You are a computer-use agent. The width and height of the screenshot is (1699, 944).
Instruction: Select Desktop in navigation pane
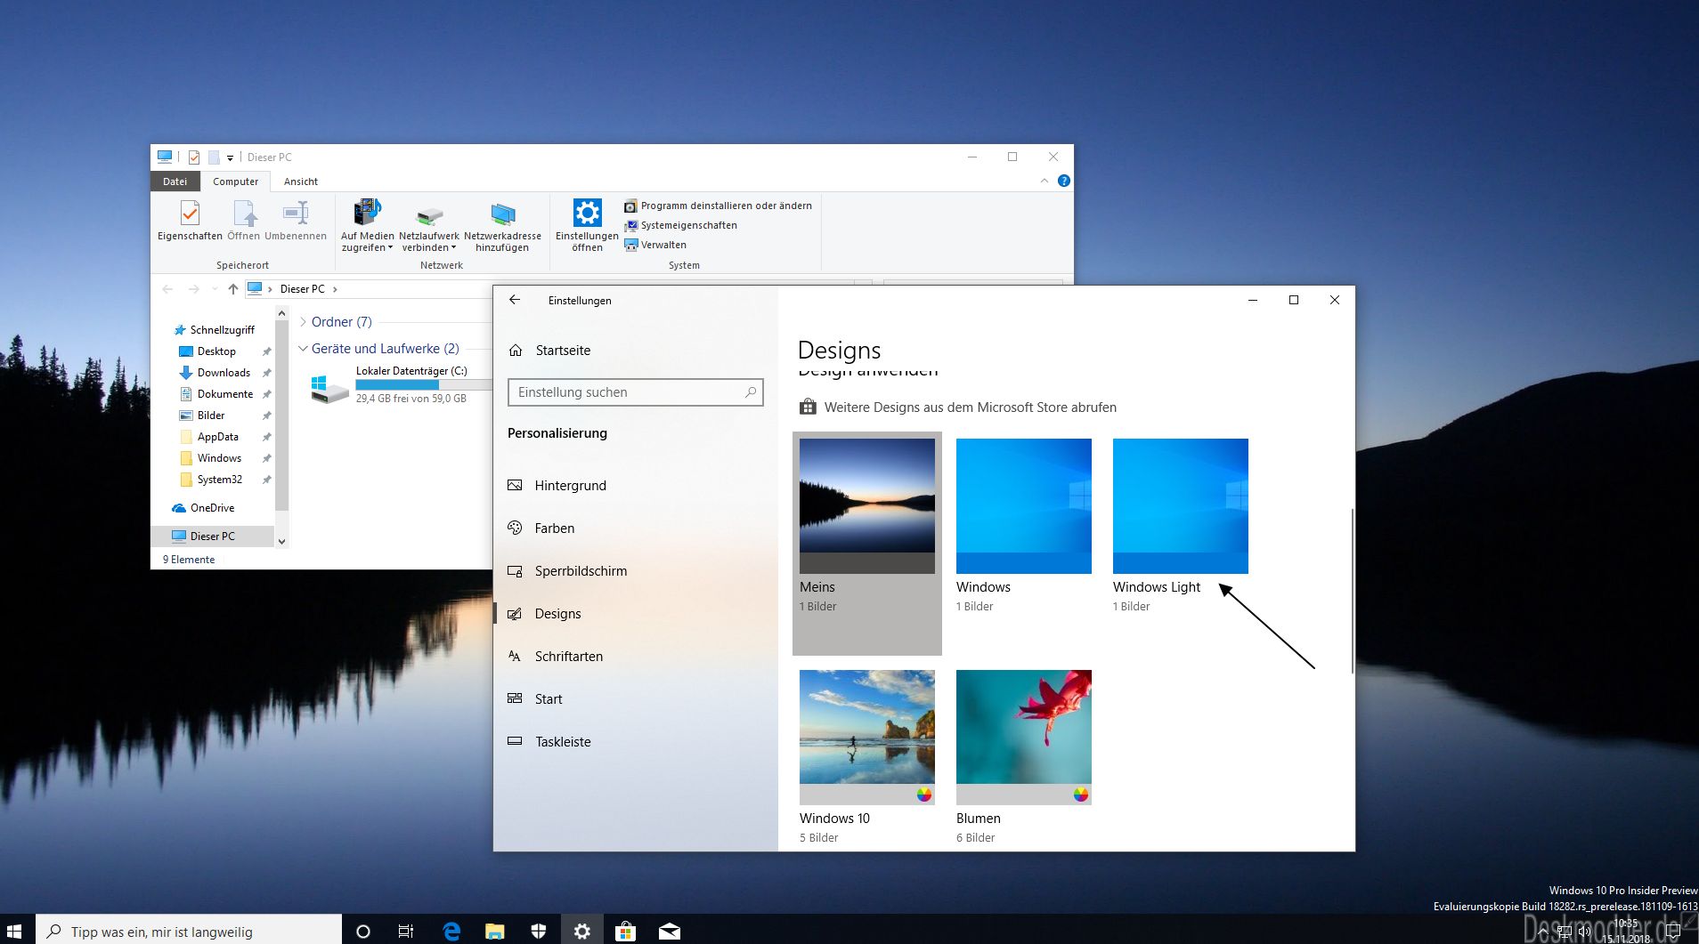click(216, 351)
